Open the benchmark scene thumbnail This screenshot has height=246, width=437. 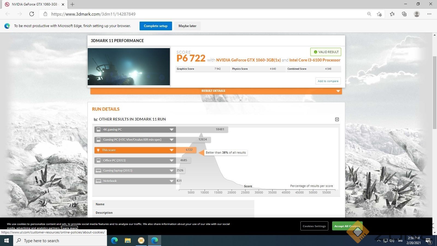129,67
